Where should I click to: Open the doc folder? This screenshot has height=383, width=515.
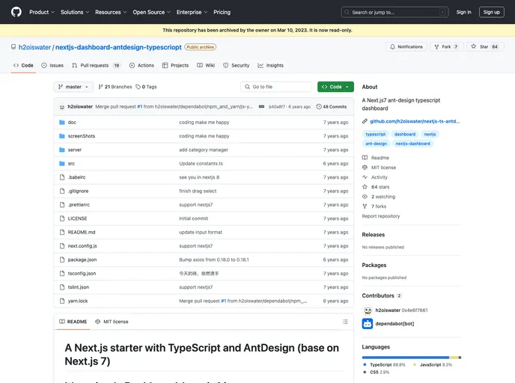point(72,123)
